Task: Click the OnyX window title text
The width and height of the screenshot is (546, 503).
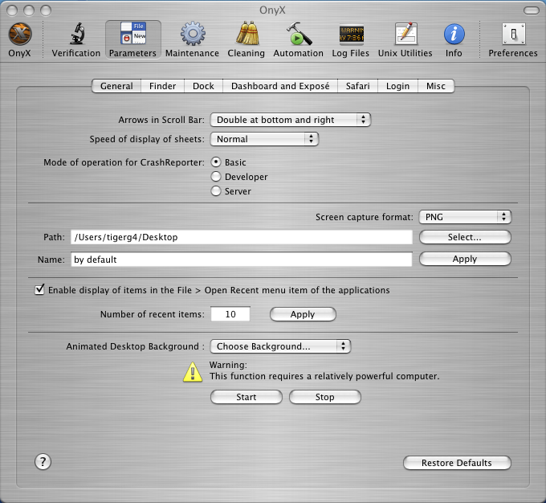Action: [x=272, y=10]
